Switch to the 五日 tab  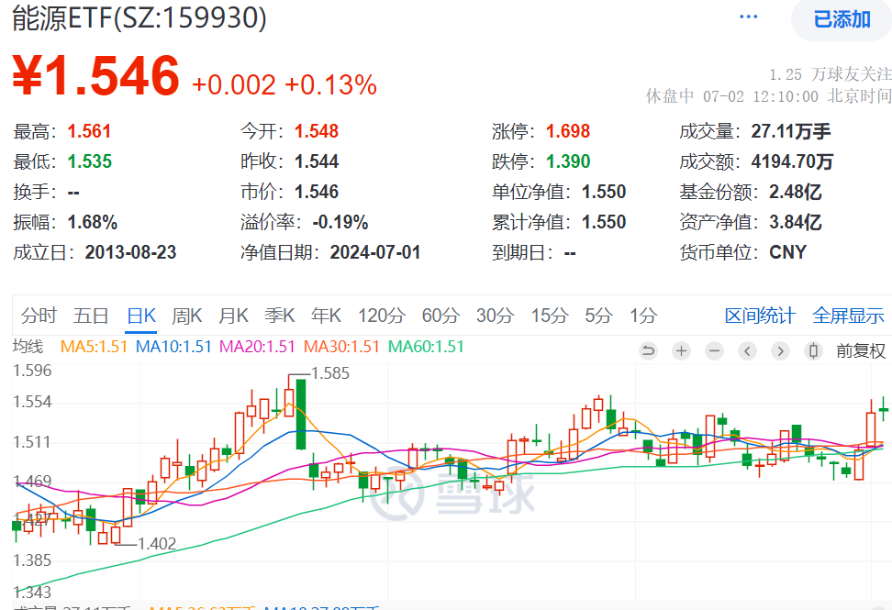pos(91,315)
